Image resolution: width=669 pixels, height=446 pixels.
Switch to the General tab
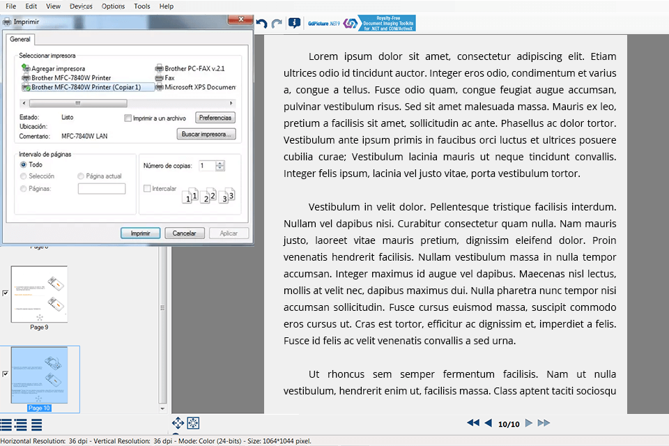(20, 40)
